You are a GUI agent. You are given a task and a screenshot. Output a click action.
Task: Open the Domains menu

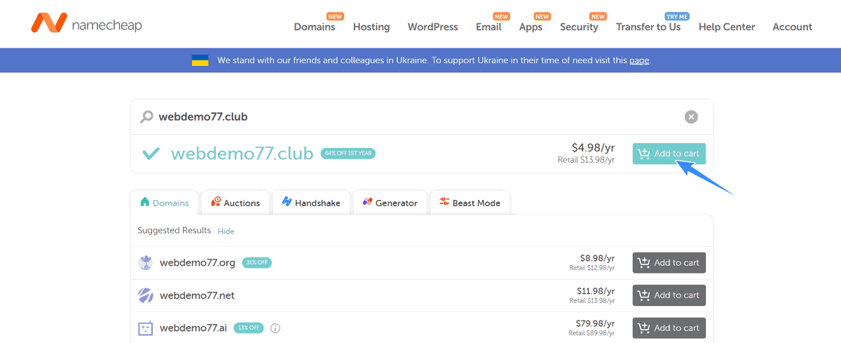click(x=315, y=27)
